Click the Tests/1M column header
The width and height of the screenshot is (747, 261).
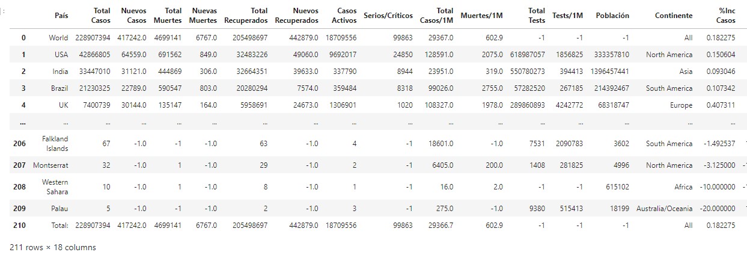tap(569, 16)
